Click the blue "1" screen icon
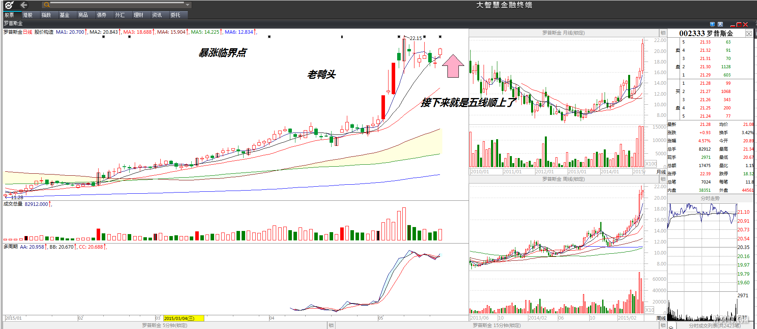The image size is (757, 329). 712,24
